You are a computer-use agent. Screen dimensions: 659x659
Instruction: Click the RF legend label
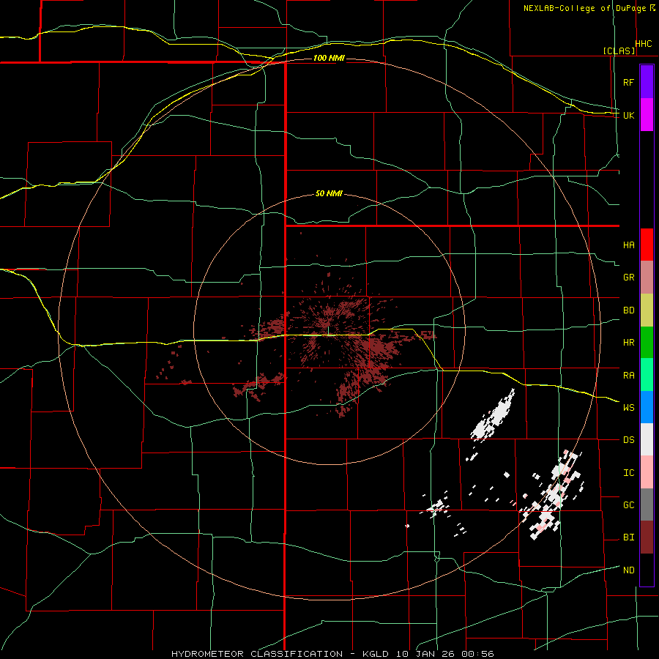click(x=628, y=82)
